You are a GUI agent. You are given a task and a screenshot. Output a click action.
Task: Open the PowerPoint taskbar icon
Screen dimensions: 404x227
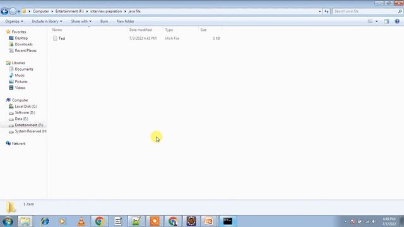coord(209,221)
